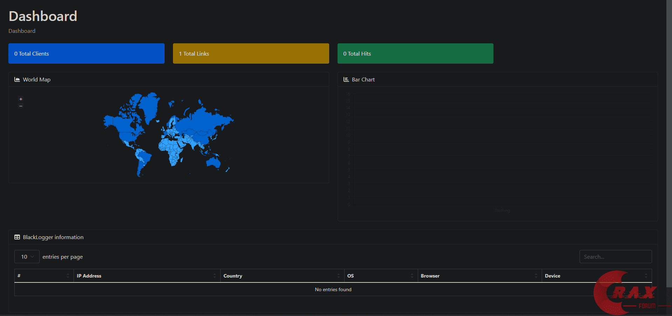This screenshot has height=316, width=672.
Task: Click the sort arrows in Browser column
Action: [536, 276]
